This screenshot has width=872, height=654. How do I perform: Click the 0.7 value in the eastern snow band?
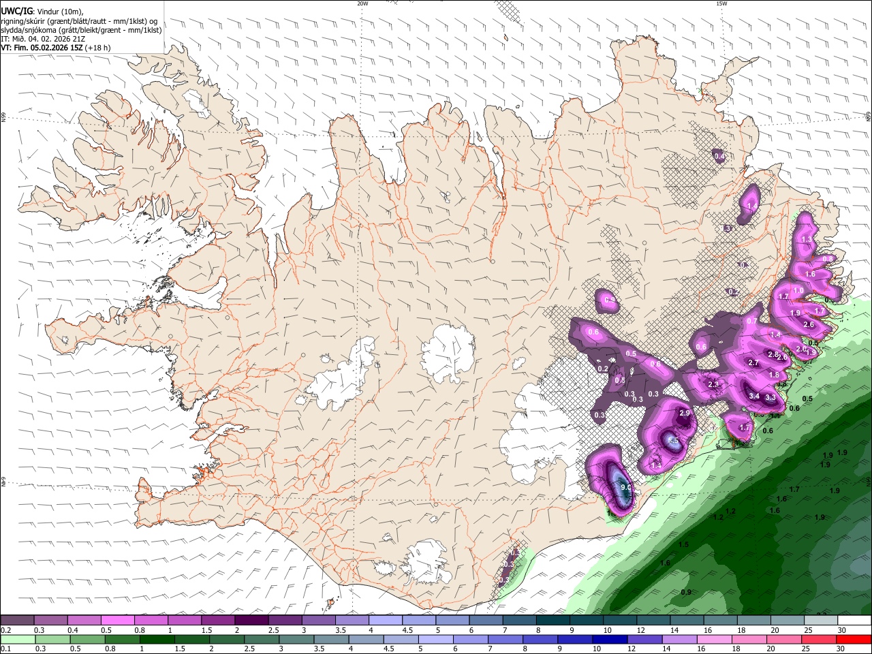[x=752, y=321]
